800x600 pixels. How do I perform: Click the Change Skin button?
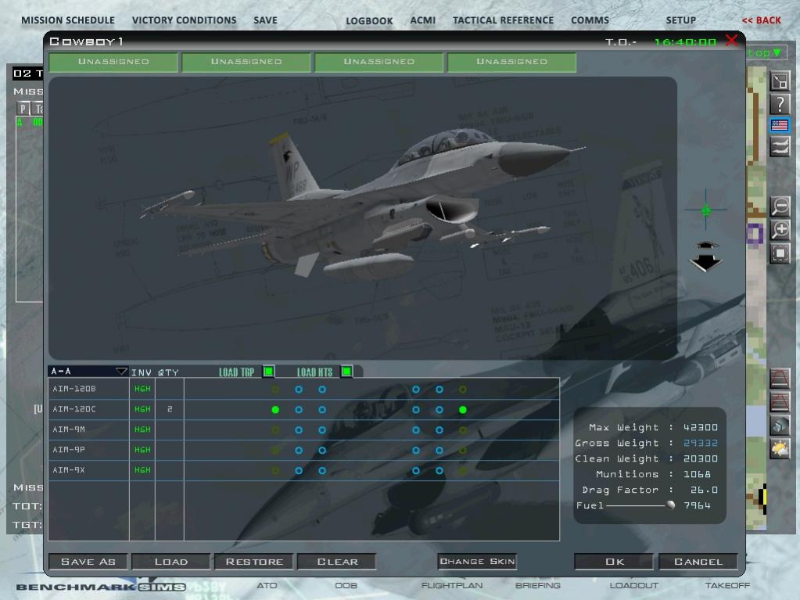477,562
